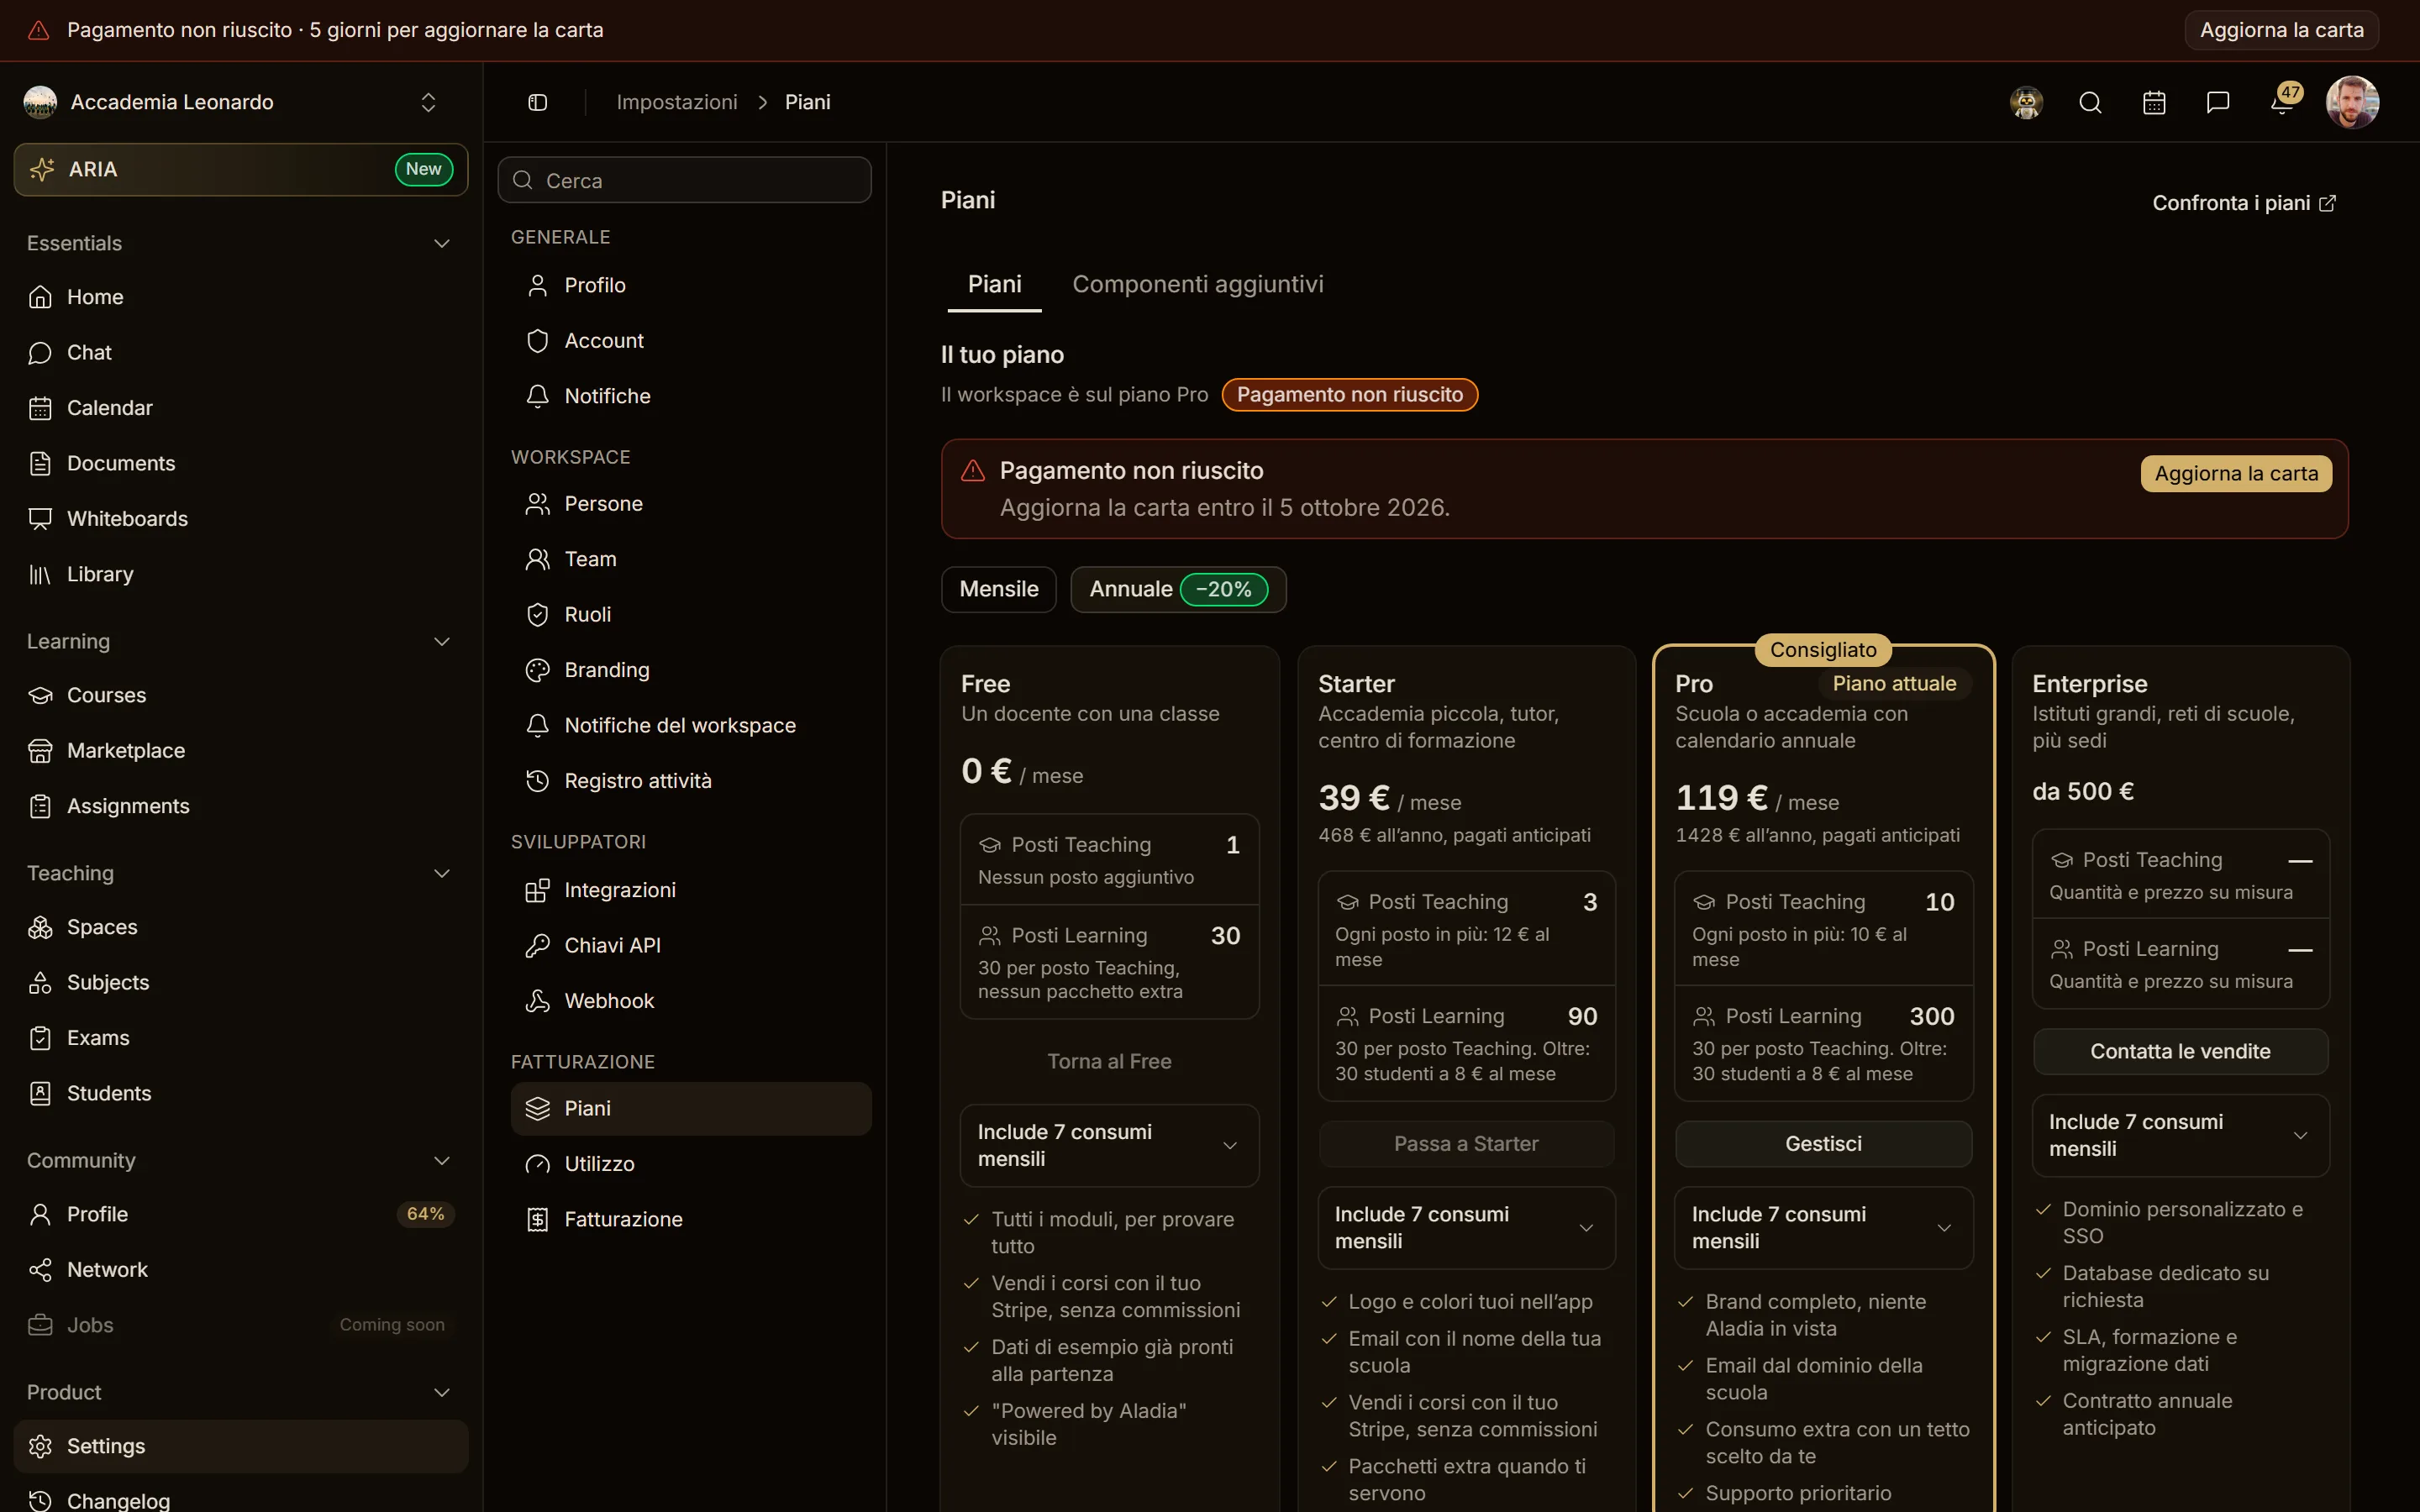
Task: Open ARIA assistant in sidebar
Action: click(x=241, y=169)
